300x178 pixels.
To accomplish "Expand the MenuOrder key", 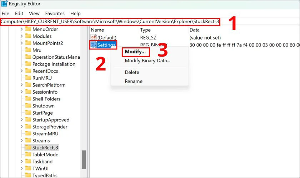I will 22,29.
